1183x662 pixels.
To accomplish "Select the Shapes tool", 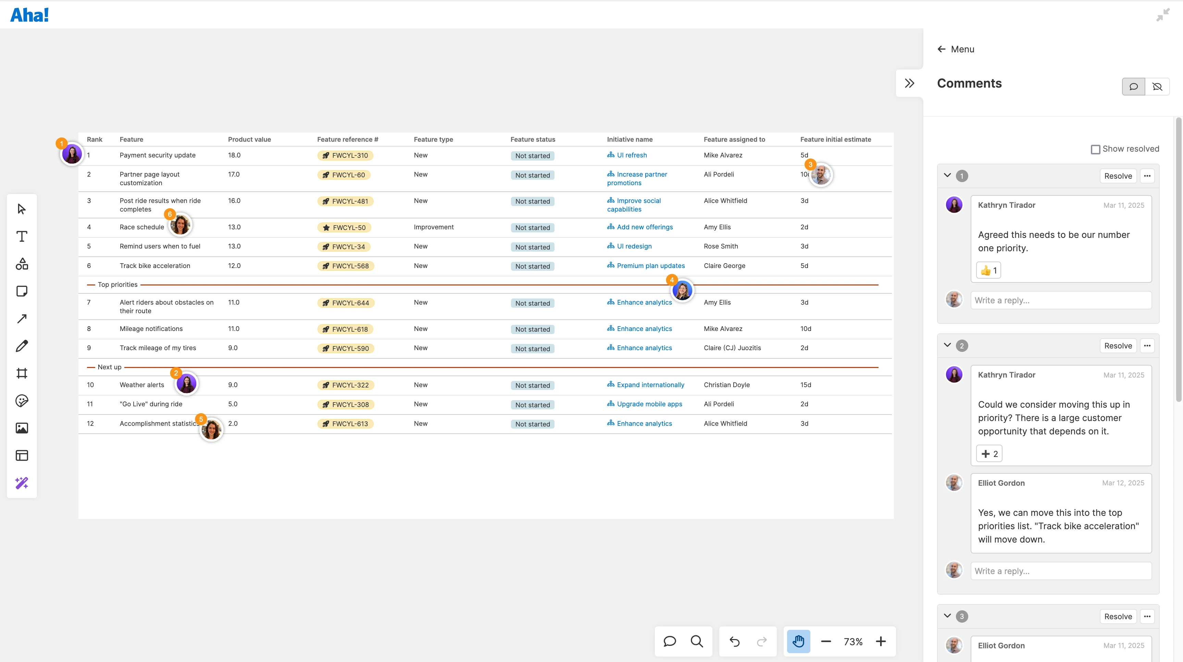I will [22, 264].
